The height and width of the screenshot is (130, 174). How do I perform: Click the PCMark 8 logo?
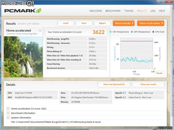(x=23, y=11)
